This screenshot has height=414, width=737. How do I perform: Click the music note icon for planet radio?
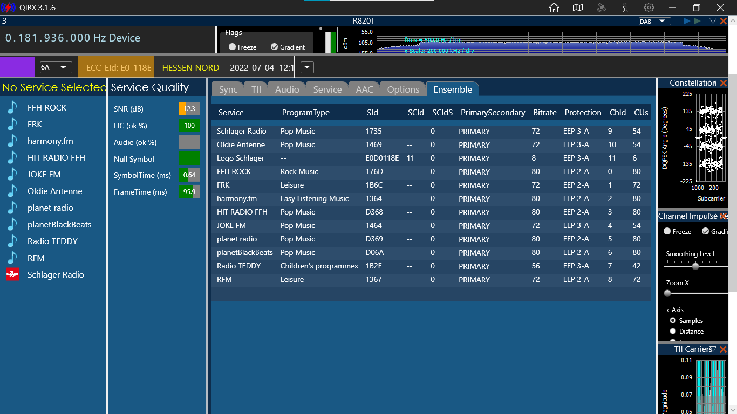tap(12, 208)
